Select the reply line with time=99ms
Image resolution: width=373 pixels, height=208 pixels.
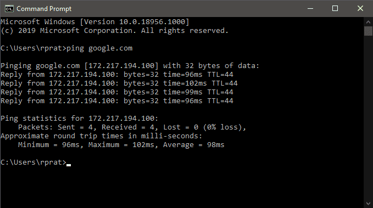pyautogui.click(x=117, y=92)
